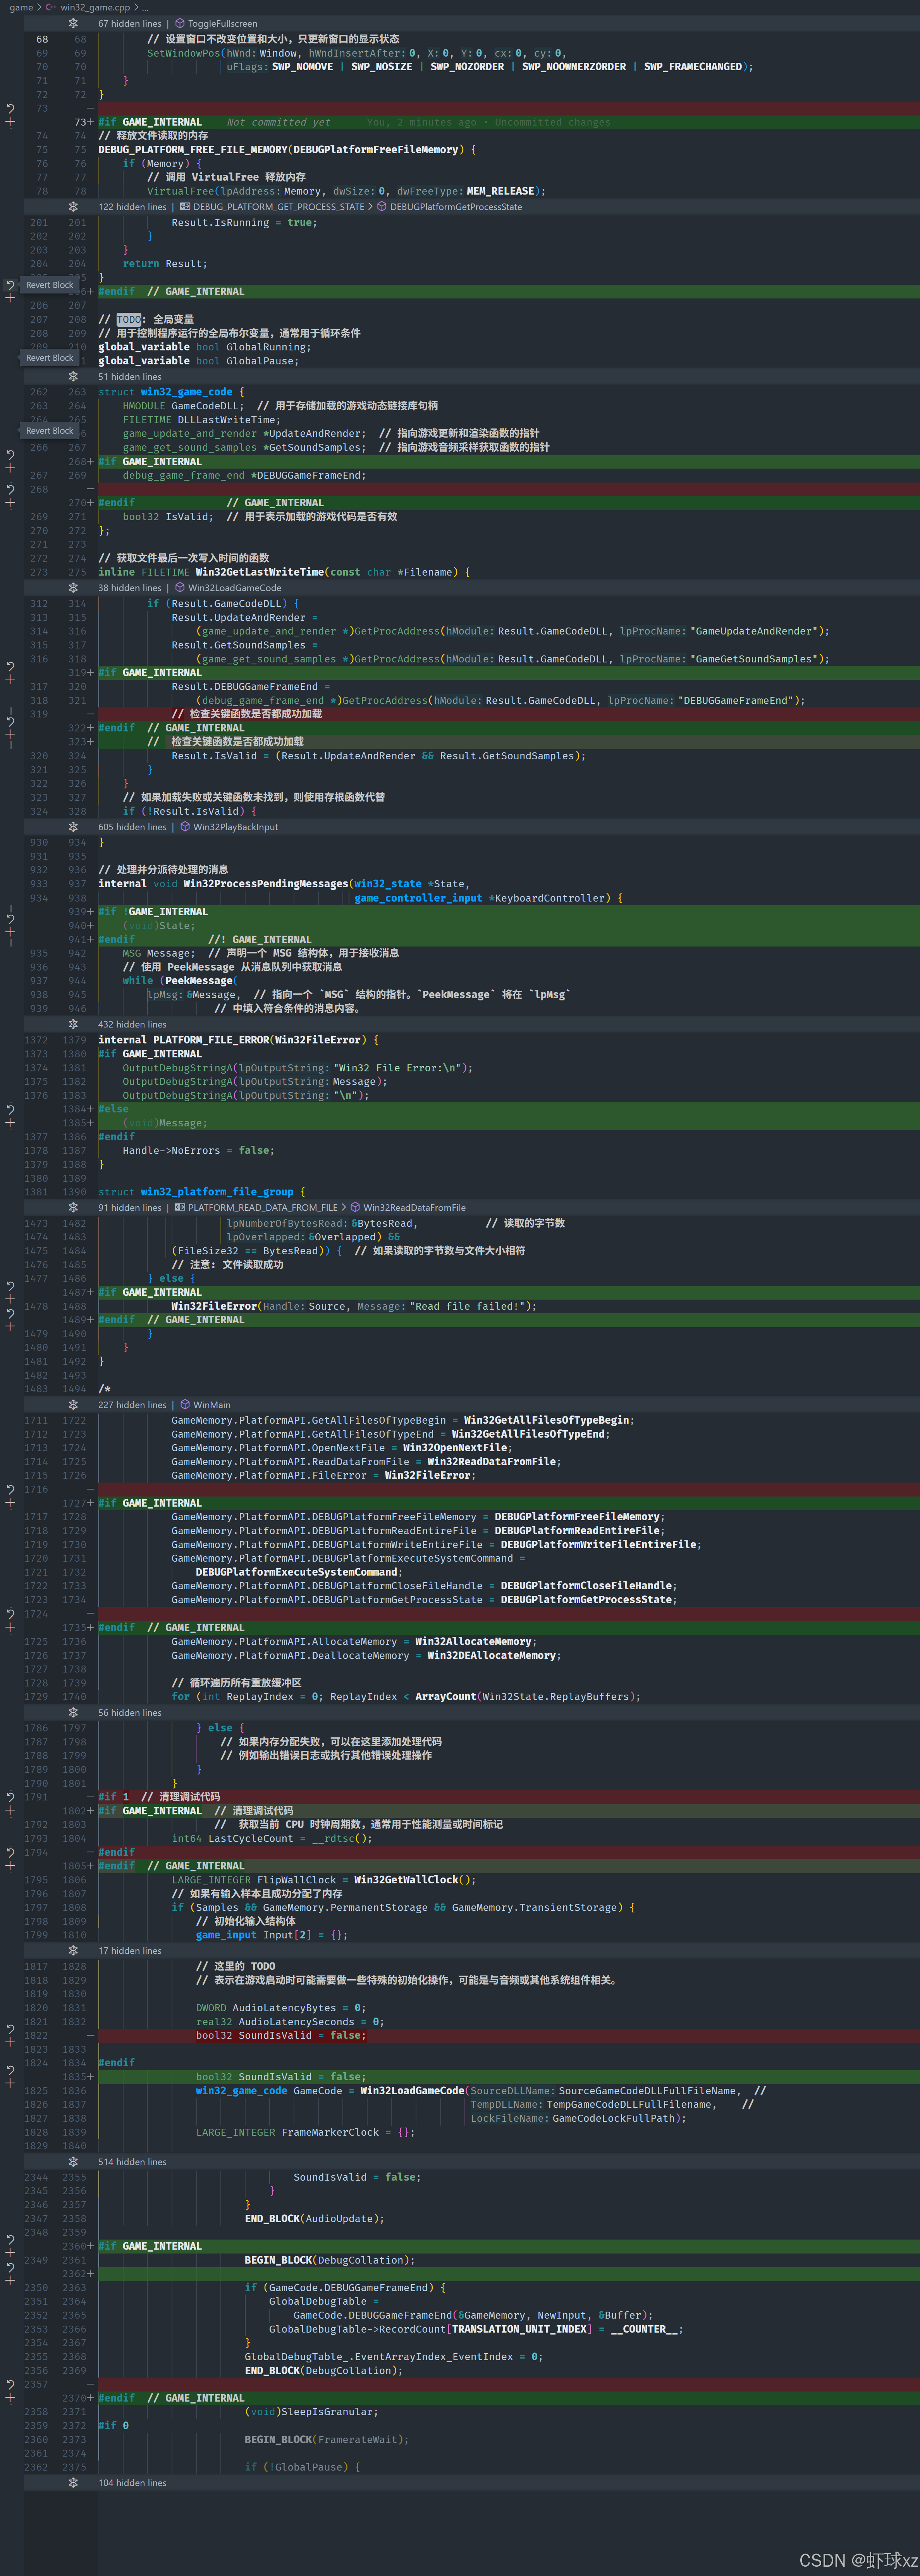
Task: Click unfold icon beside 432 hidden lines
Action: point(73,1024)
